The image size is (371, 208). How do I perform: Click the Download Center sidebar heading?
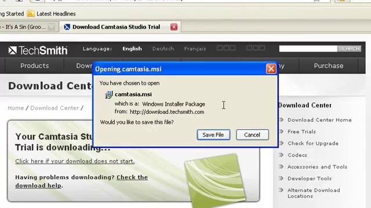[305, 105]
